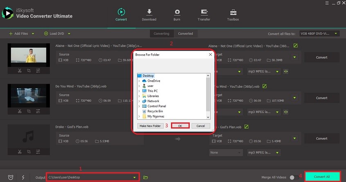This screenshot has width=346, height=182.
Task: Open output folder icon in bottom bar
Action: pos(146,177)
